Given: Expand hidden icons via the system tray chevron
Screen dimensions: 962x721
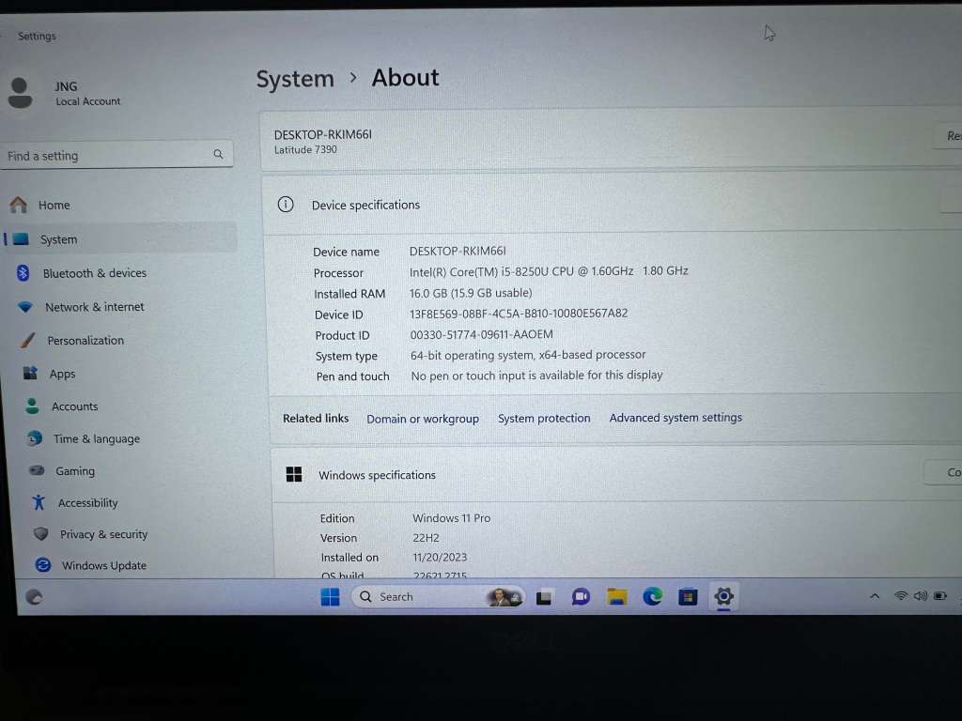Looking at the screenshot, I should point(875,594).
